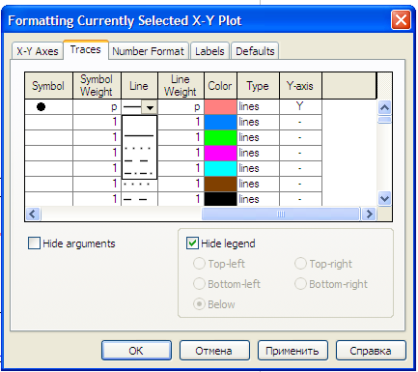Click the filled circle symbol in first trace
The height and width of the screenshot is (372, 418).
[x=41, y=106]
